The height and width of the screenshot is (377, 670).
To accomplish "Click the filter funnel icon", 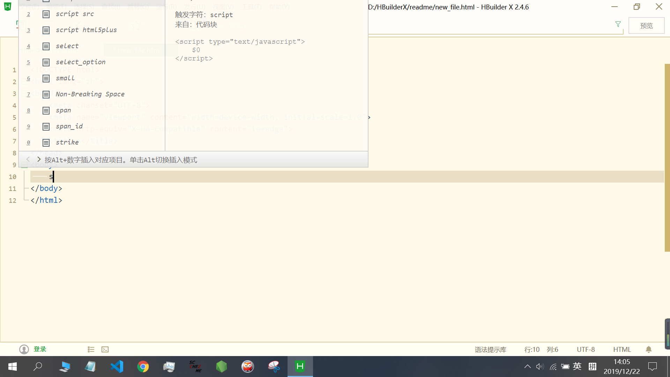I will click(x=618, y=24).
